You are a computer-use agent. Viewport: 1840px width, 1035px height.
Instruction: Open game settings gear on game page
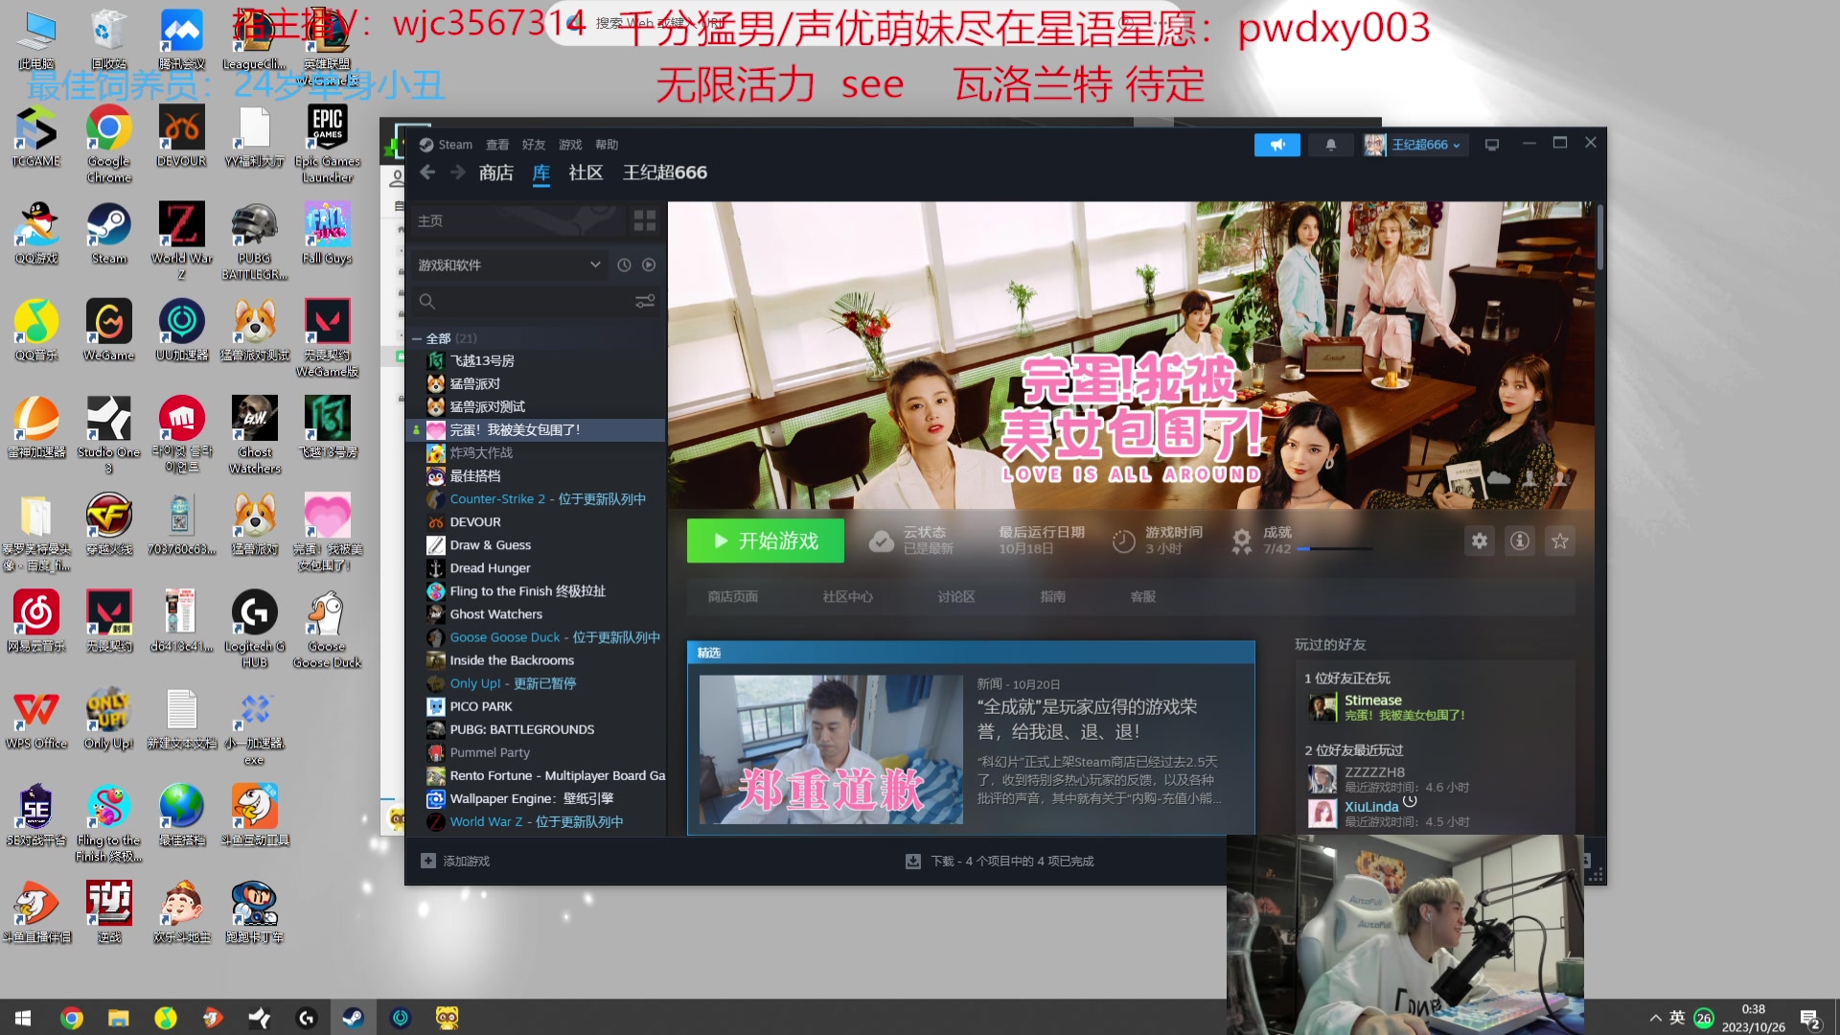(x=1480, y=540)
